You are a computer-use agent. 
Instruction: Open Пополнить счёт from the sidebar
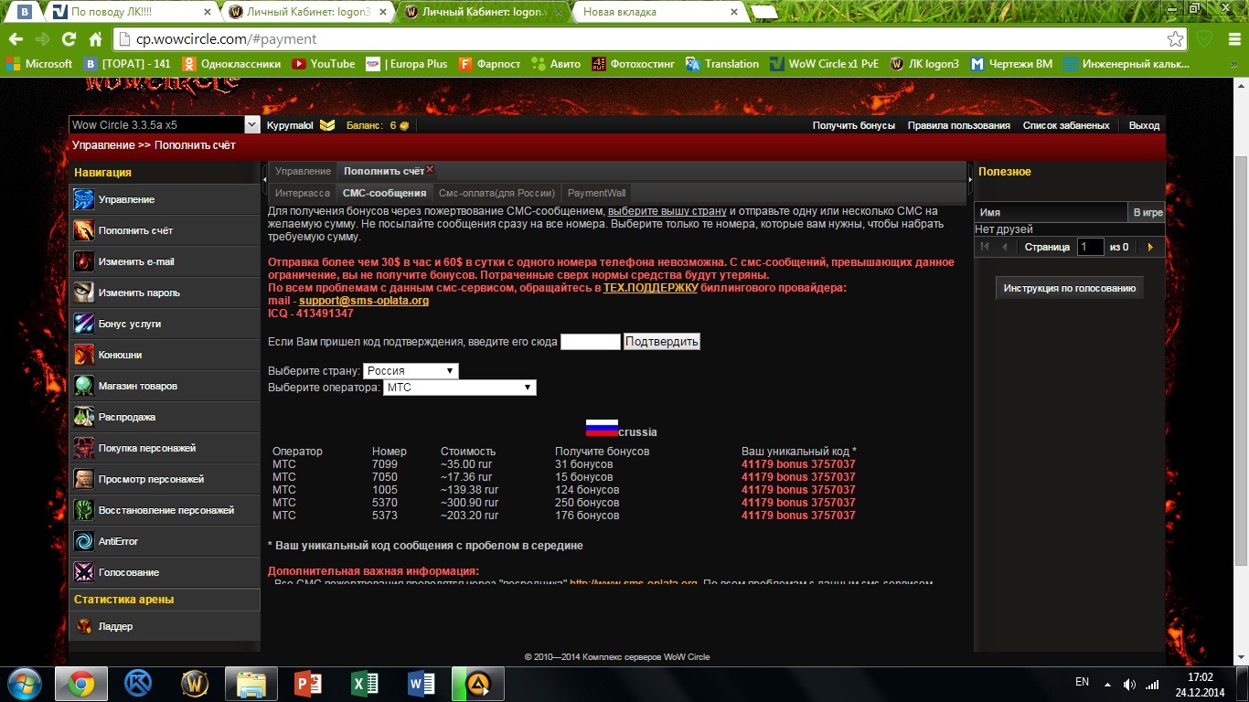coord(135,230)
